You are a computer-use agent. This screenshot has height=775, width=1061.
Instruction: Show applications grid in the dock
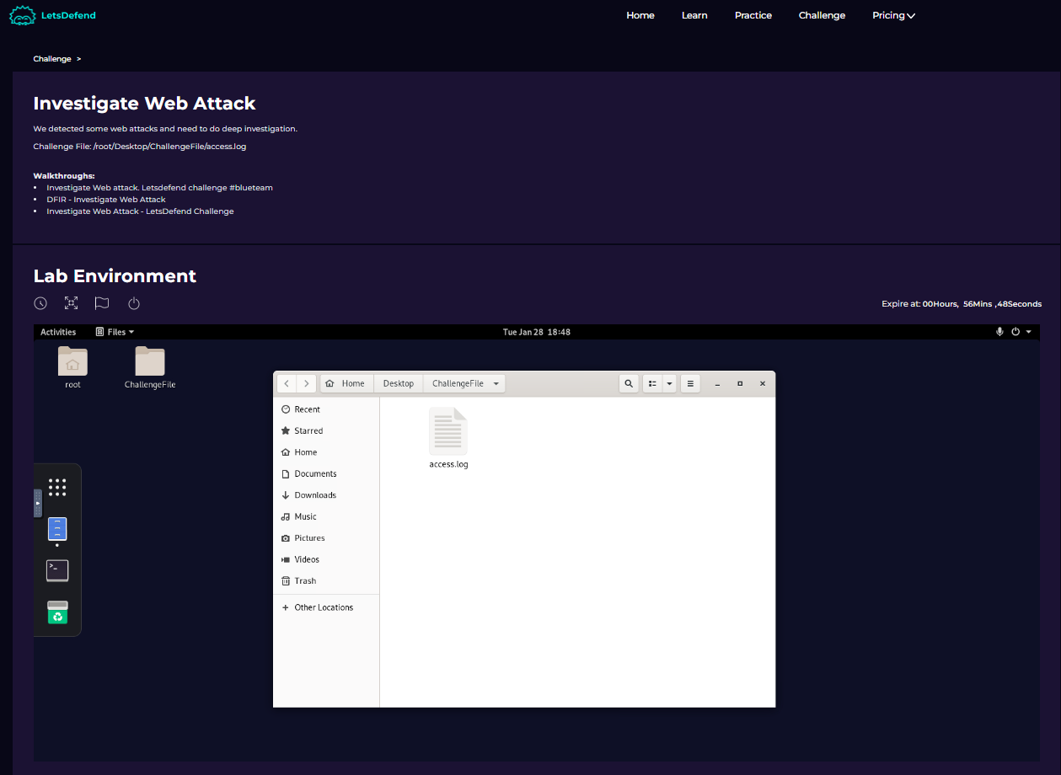tap(57, 487)
